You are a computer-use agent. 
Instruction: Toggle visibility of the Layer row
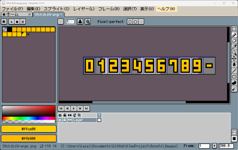60,120
